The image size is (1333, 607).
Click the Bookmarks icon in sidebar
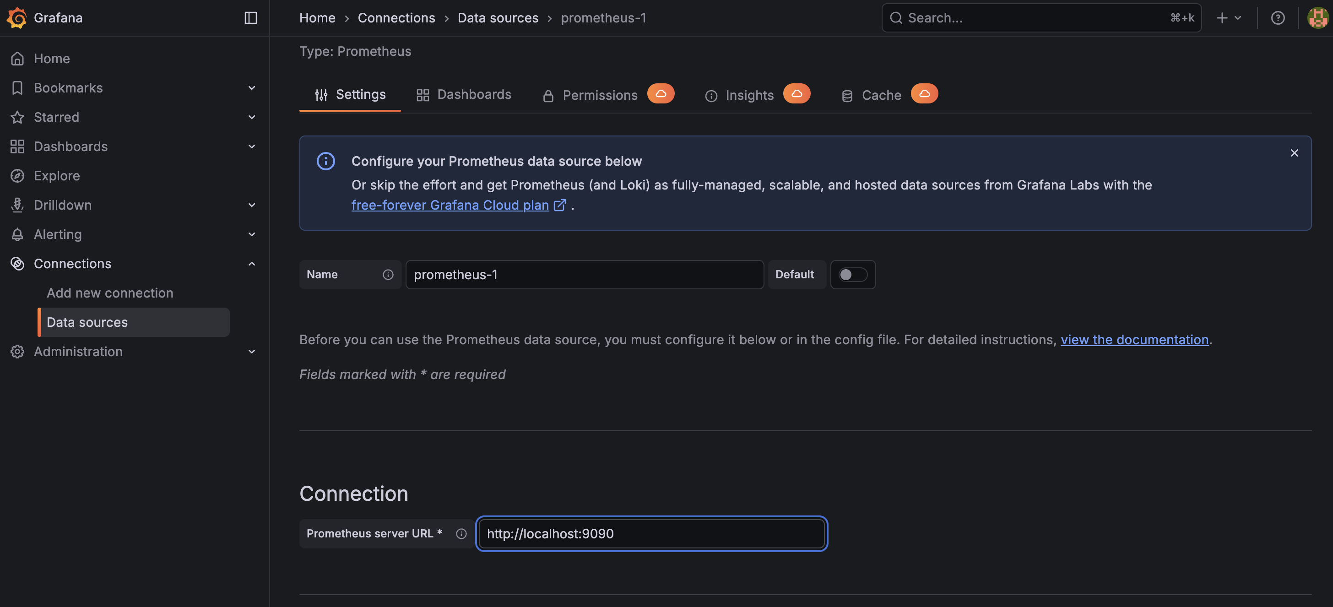(x=17, y=88)
